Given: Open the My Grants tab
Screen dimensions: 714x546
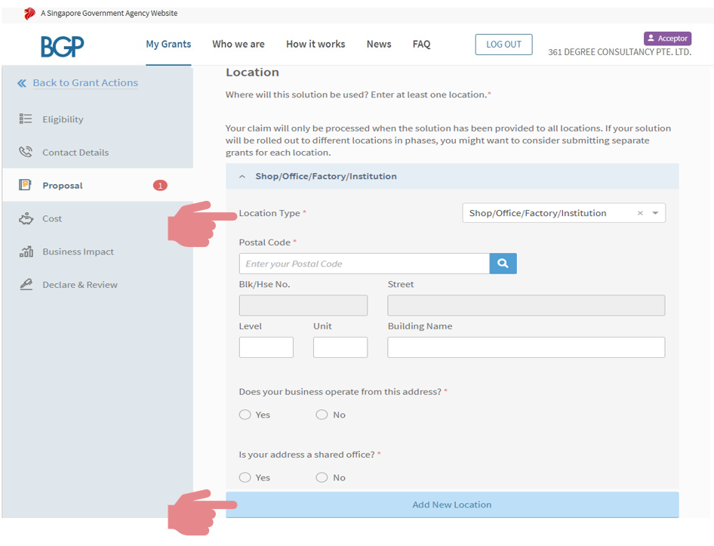Looking at the screenshot, I should pos(168,45).
